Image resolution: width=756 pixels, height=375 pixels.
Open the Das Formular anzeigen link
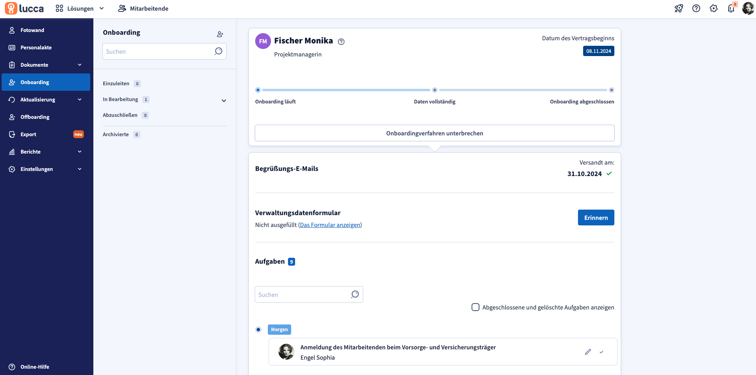point(330,225)
